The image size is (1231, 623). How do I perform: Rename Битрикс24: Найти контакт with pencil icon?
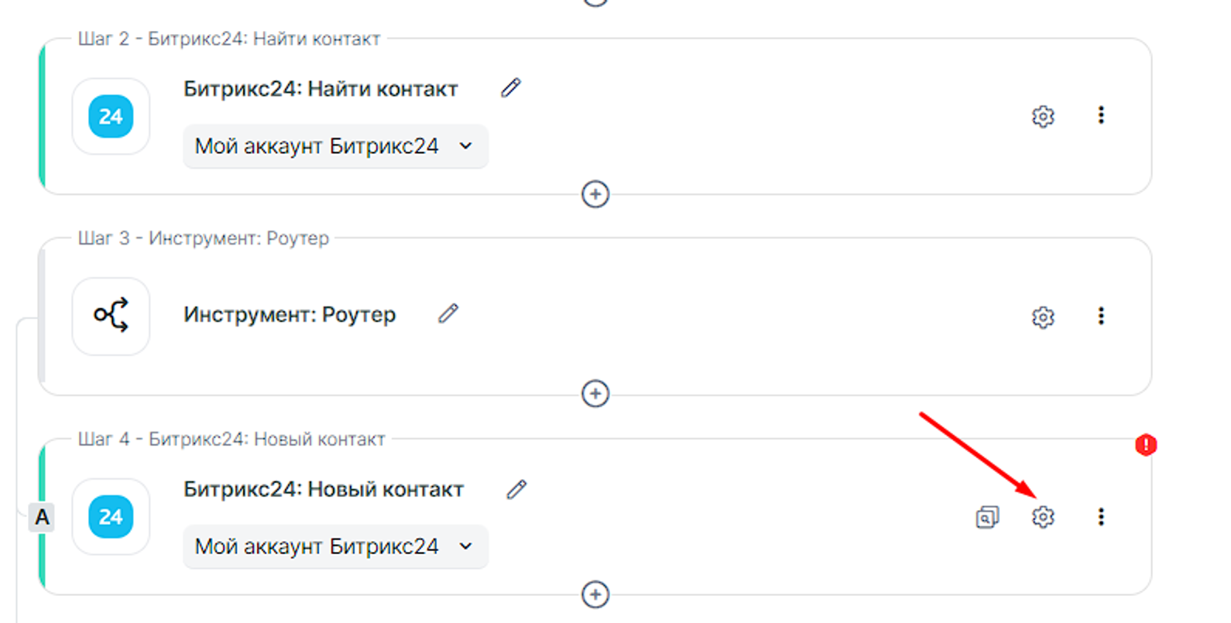point(511,88)
